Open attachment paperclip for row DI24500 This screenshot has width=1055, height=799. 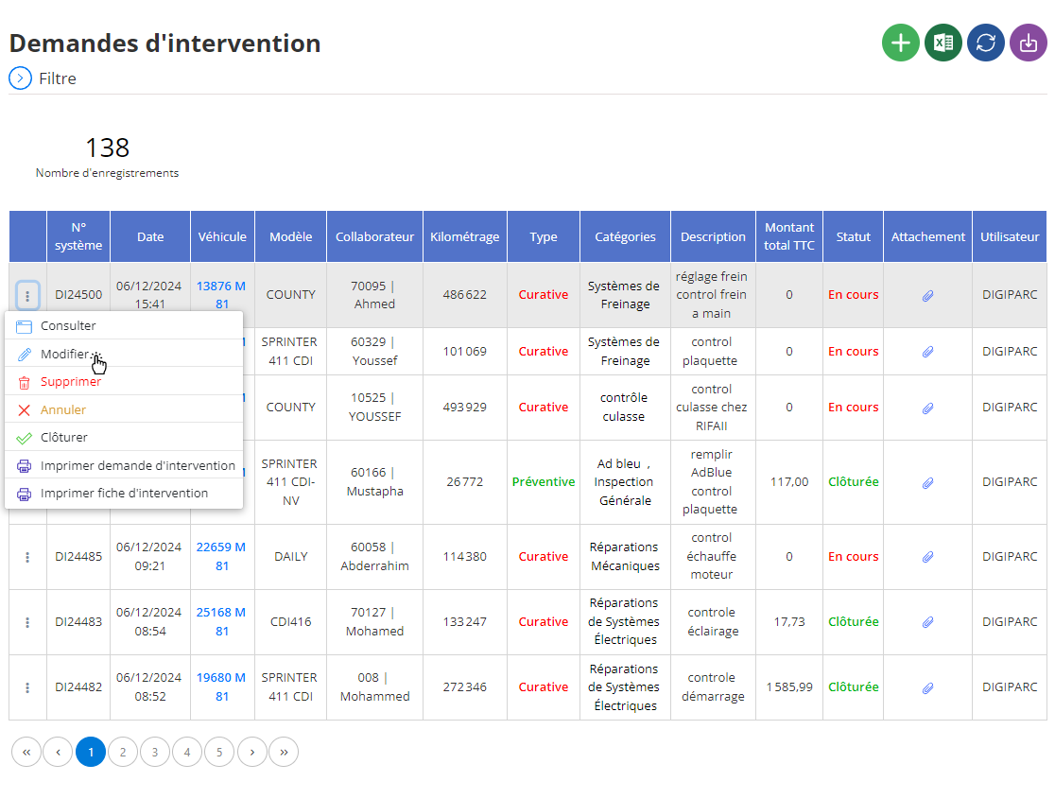point(927,296)
